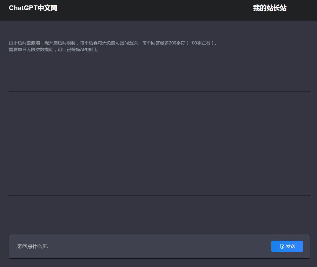The height and width of the screenshot is (267, 317).
Task: Click inside the empty conversation panel
Action: (159, 143)
